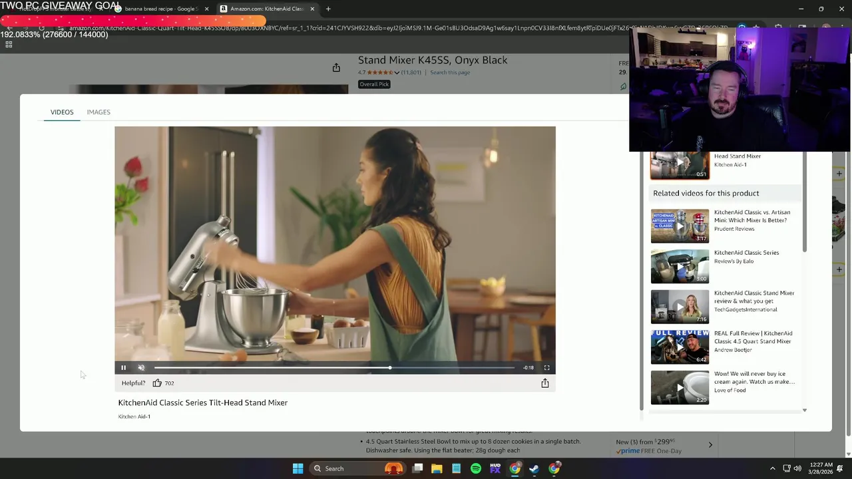Expand the New (3) from $299 offers arrow
The image size is (852, 479).
click(710, 444)
